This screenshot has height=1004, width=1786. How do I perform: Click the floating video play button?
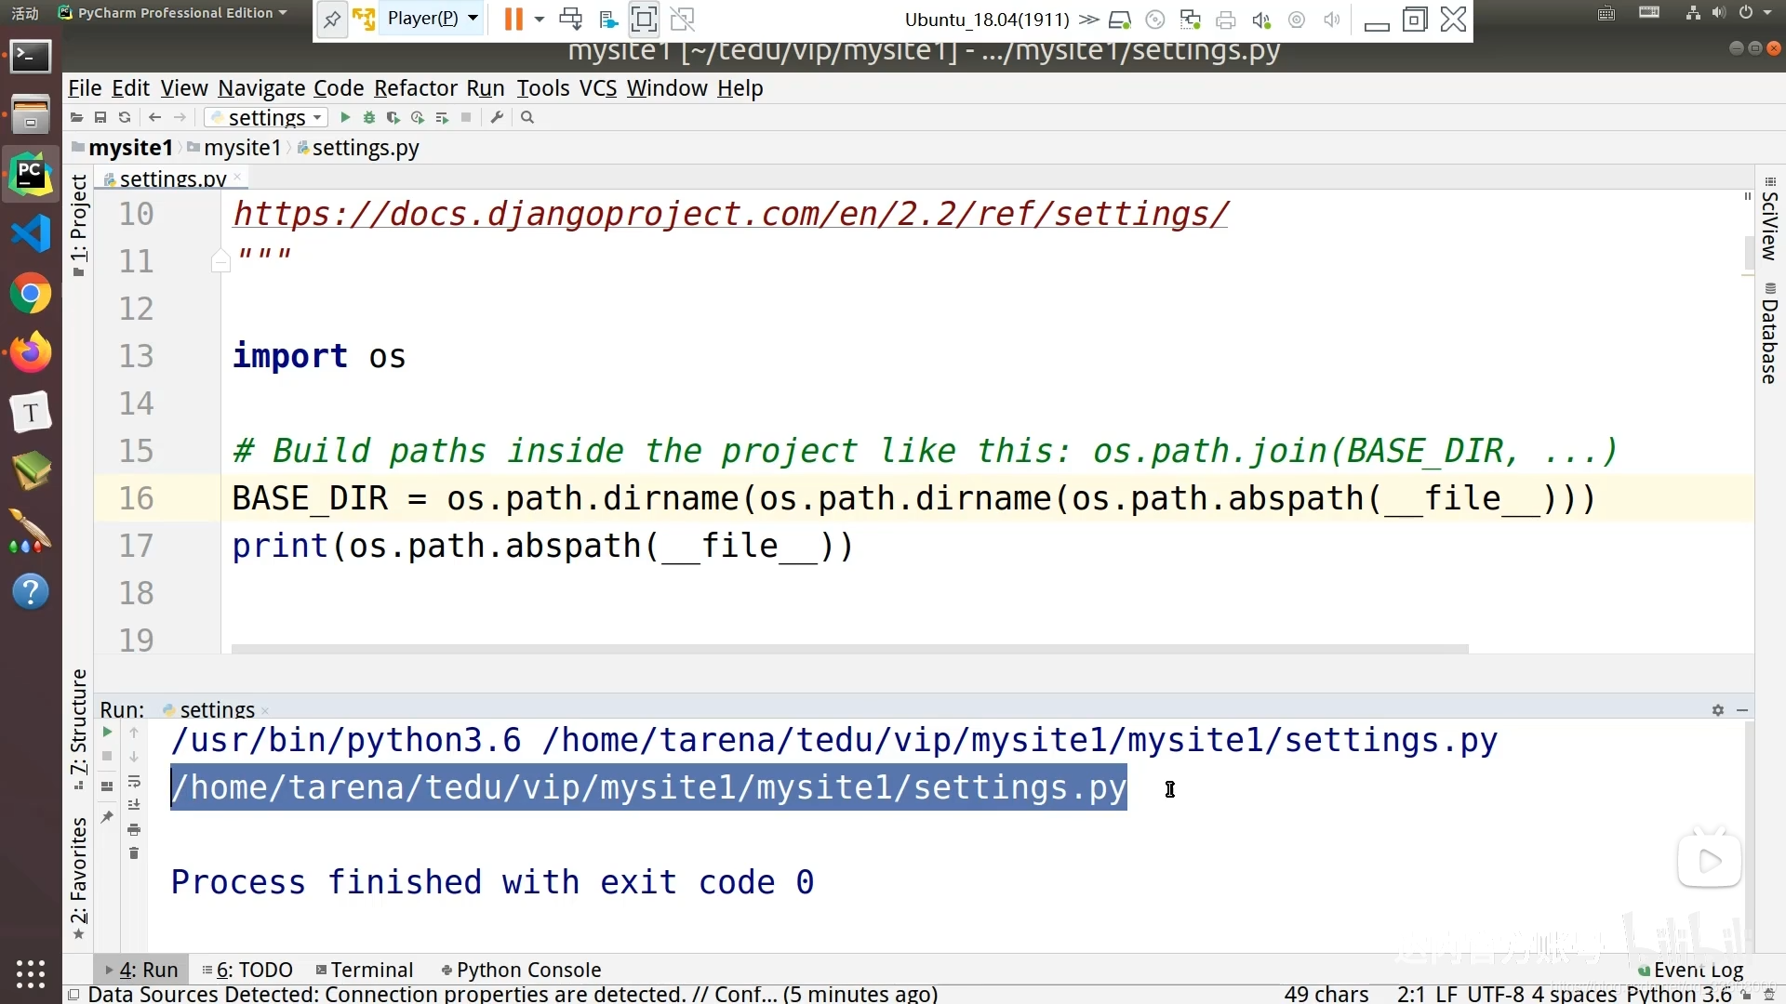tap(1709, 861)
